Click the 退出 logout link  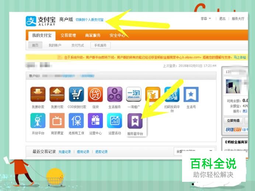222,19
